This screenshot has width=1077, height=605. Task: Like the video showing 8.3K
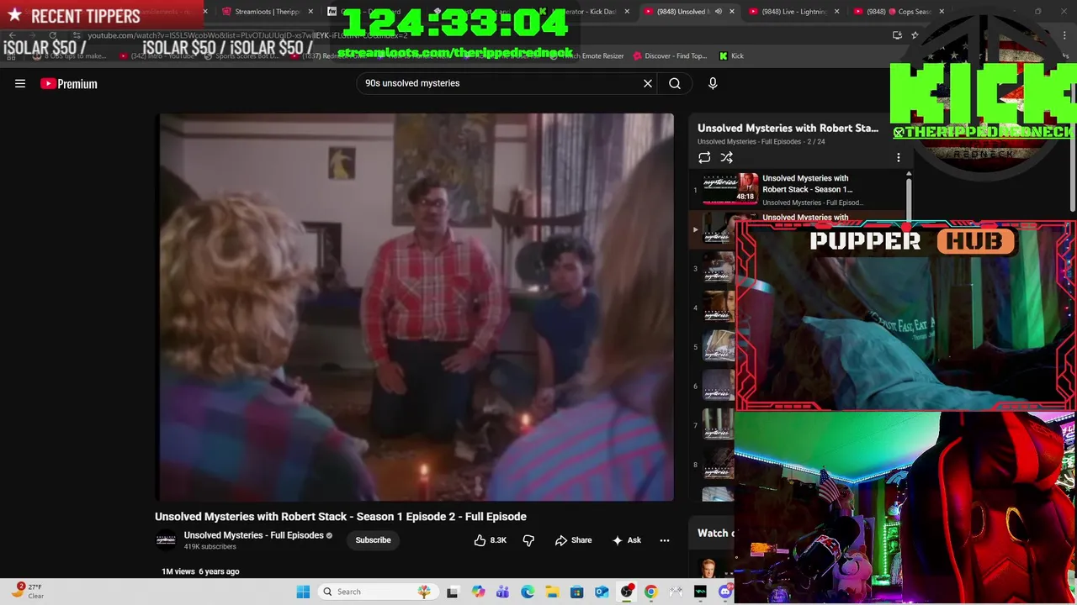490,540
